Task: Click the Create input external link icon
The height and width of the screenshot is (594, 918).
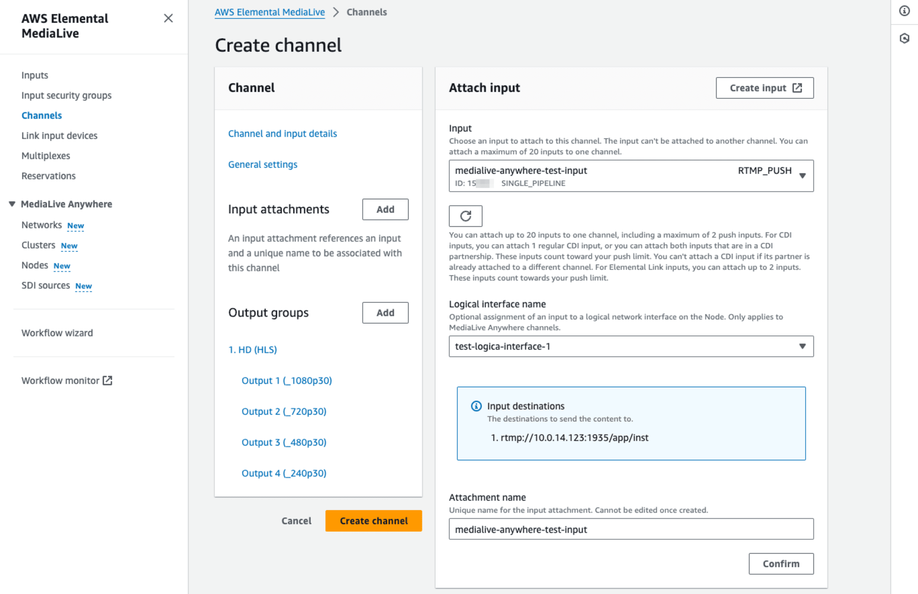Action: pos(798,88)
